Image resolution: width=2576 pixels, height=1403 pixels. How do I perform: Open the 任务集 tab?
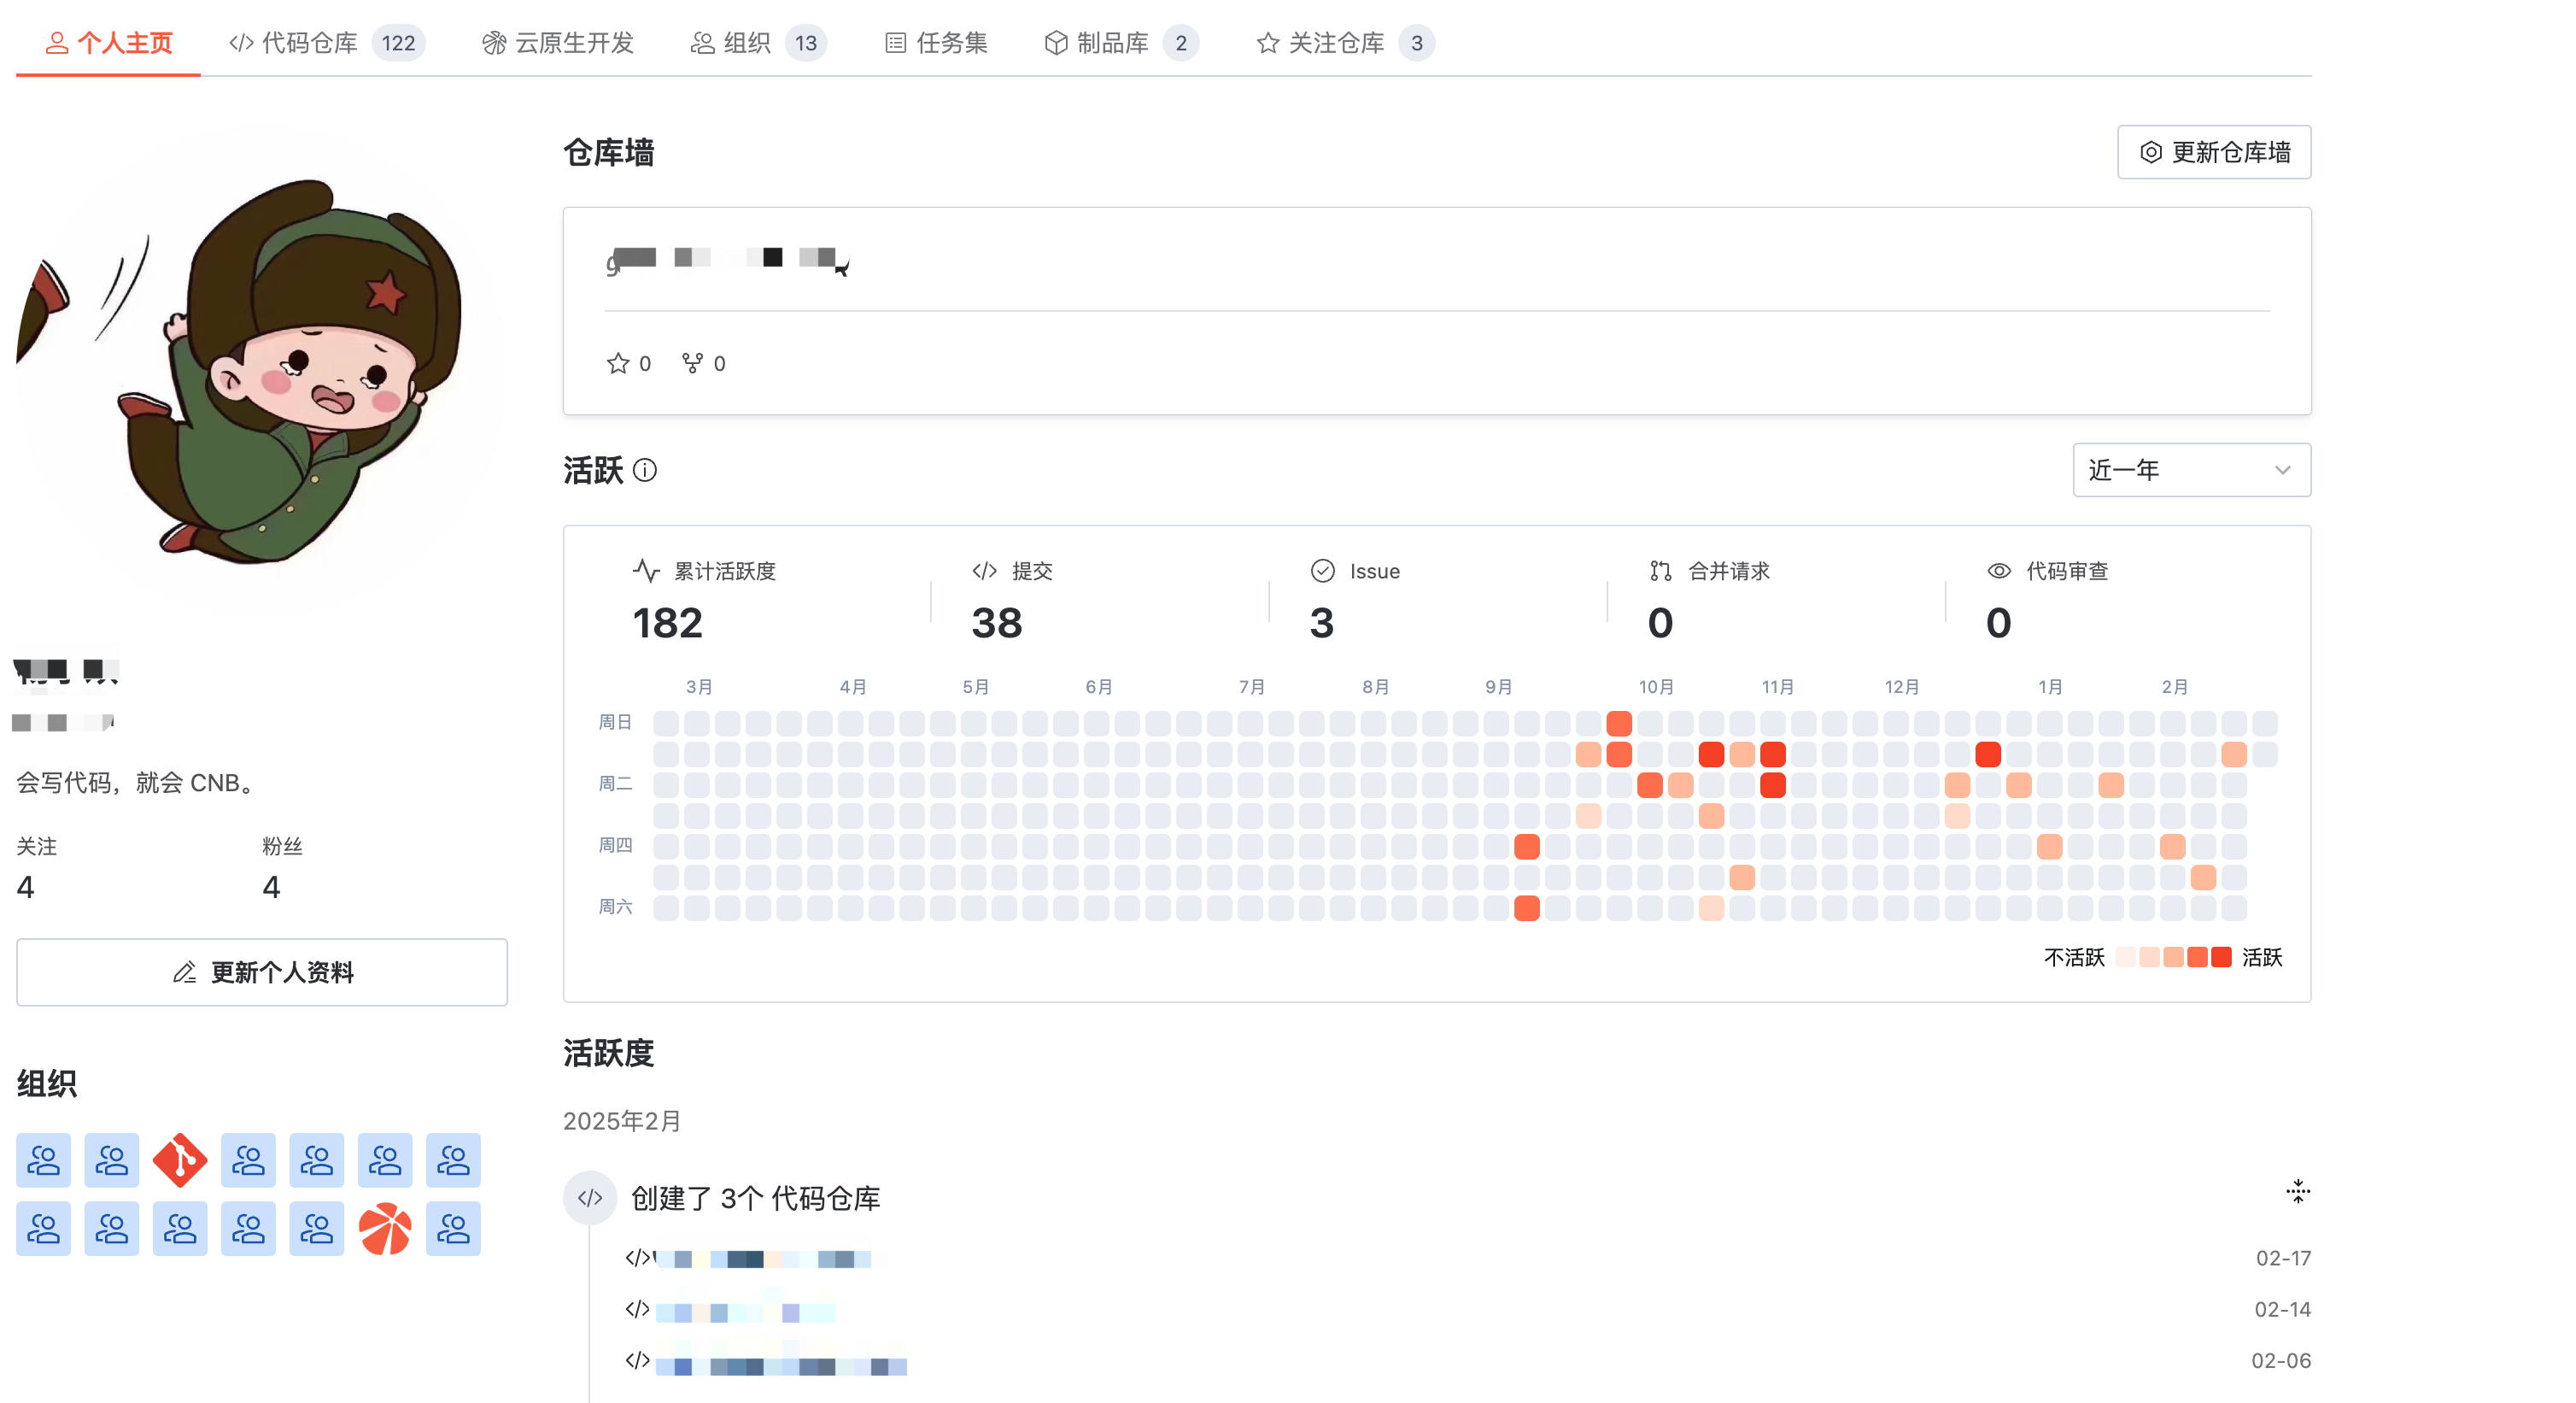936,43
